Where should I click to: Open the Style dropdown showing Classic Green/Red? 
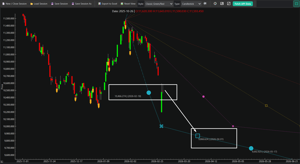(159, 4)
